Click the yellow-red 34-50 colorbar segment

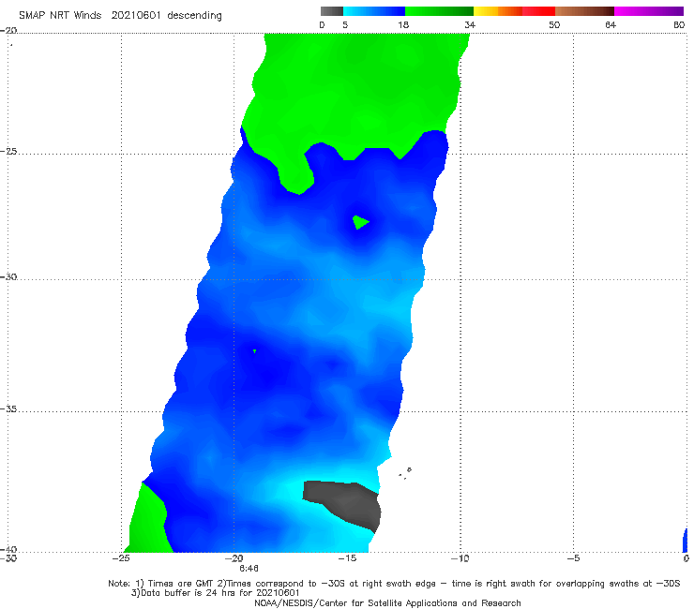tap(514, 11)
